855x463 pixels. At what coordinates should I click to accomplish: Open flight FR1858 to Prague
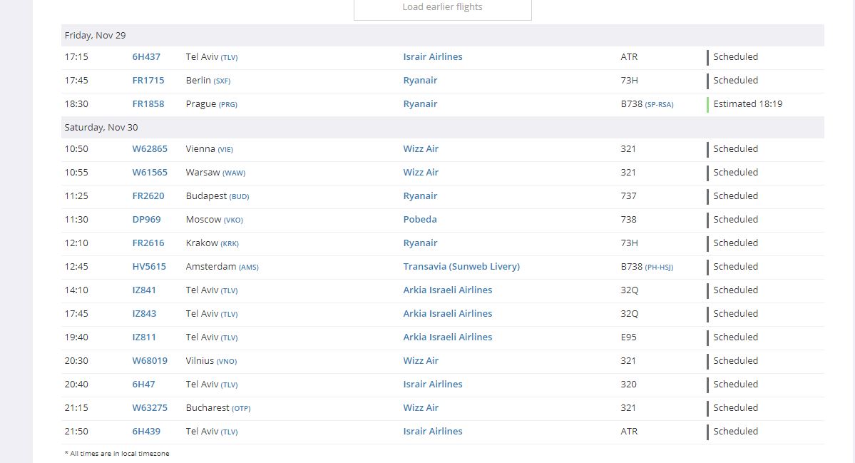tap(148, 103)
